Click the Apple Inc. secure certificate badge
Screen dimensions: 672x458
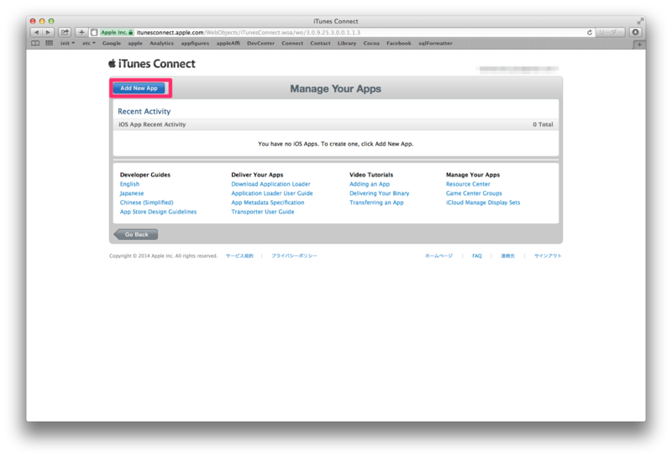coord(117,32)
